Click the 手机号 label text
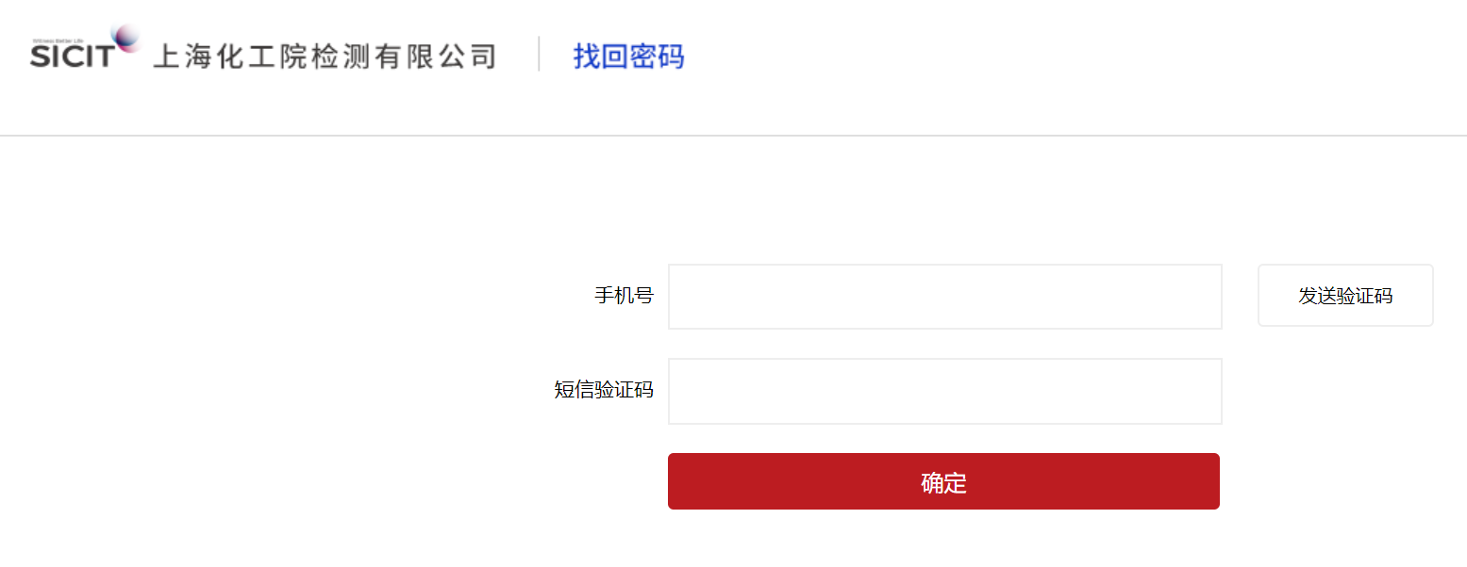Image resolution: width=1467 pixels, height=567 pixels. (624, 296)
